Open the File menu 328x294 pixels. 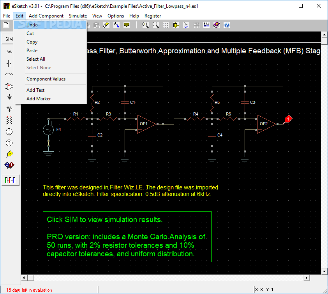(x=7, y=16)
